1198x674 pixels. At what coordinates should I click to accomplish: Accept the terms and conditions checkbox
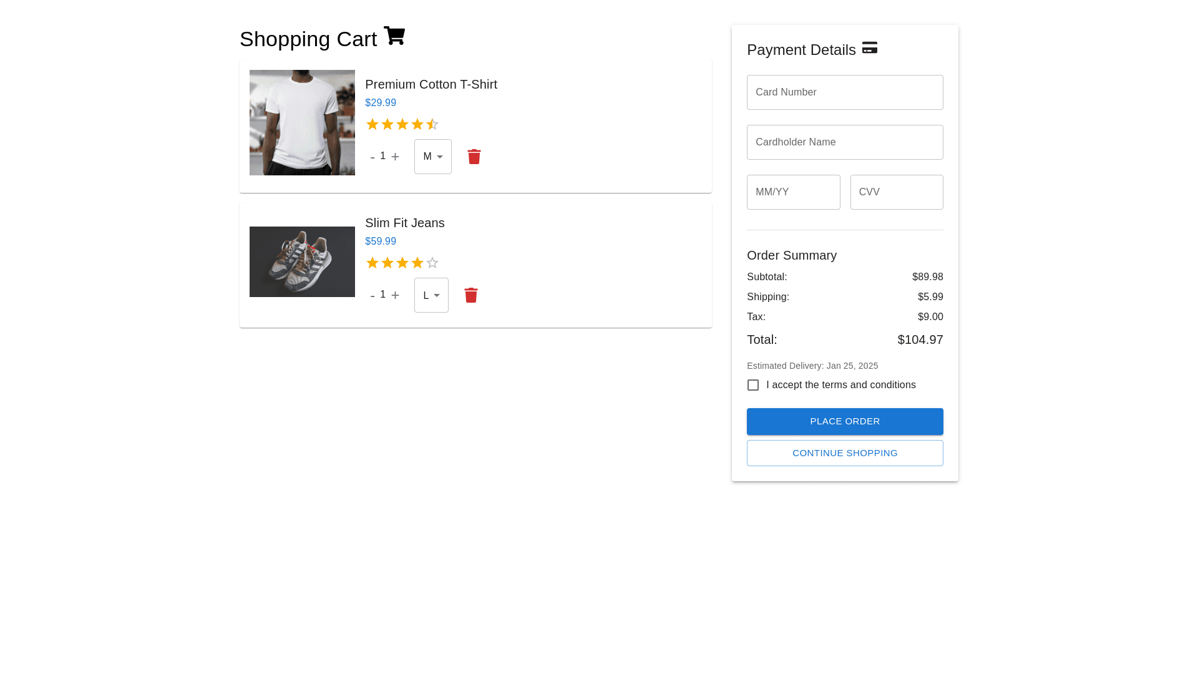tap(753, 385)
